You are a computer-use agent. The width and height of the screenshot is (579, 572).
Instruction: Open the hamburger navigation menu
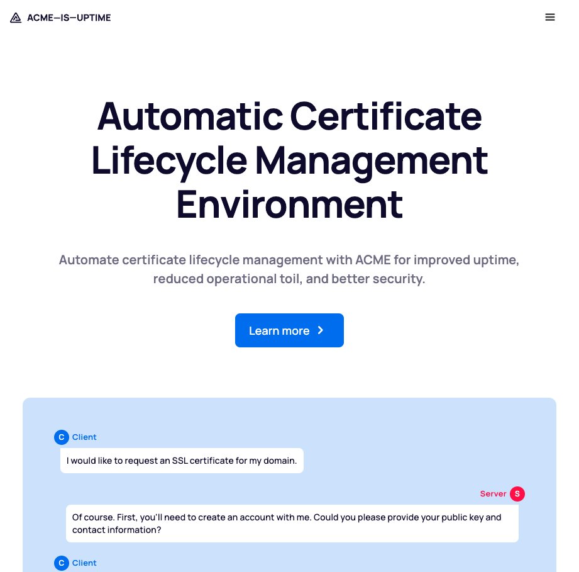[550, 18]
